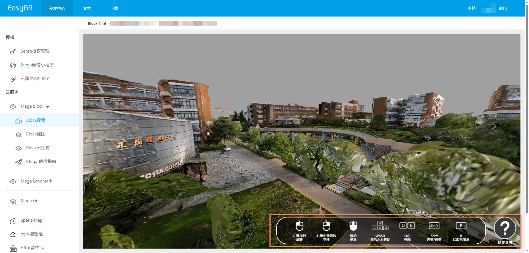This screenshot has width=529, height=253.
Task: Click the 左键拖拽旋转 mouse icon
Action: [x=299, y=226]
